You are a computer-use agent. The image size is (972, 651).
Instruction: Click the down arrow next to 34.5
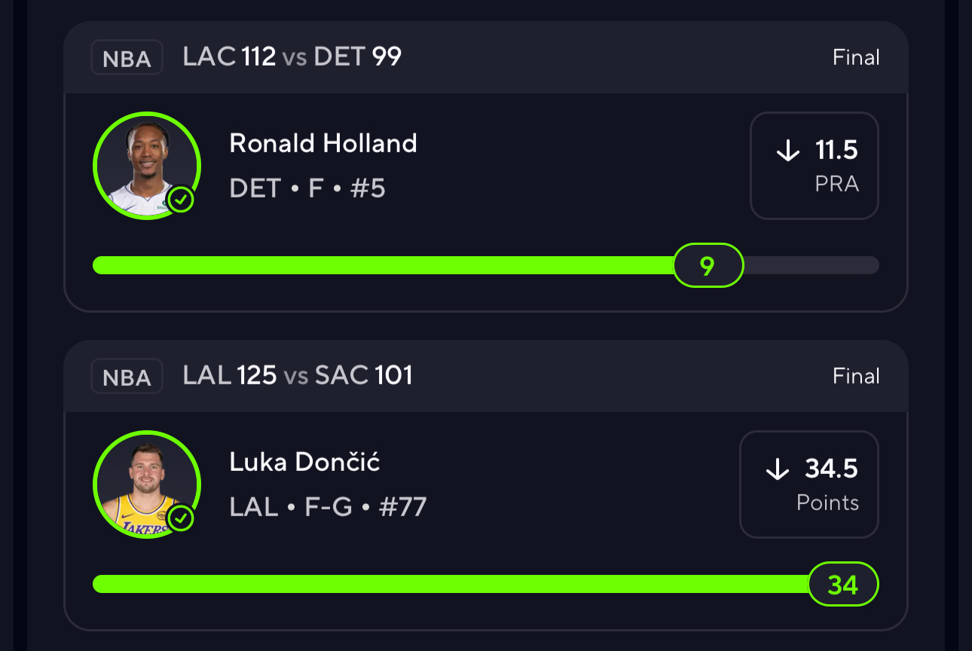777,469
